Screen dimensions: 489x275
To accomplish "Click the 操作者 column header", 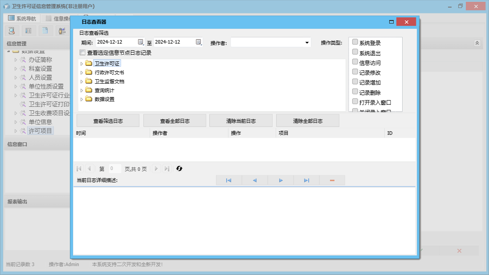I will point(189,133).
